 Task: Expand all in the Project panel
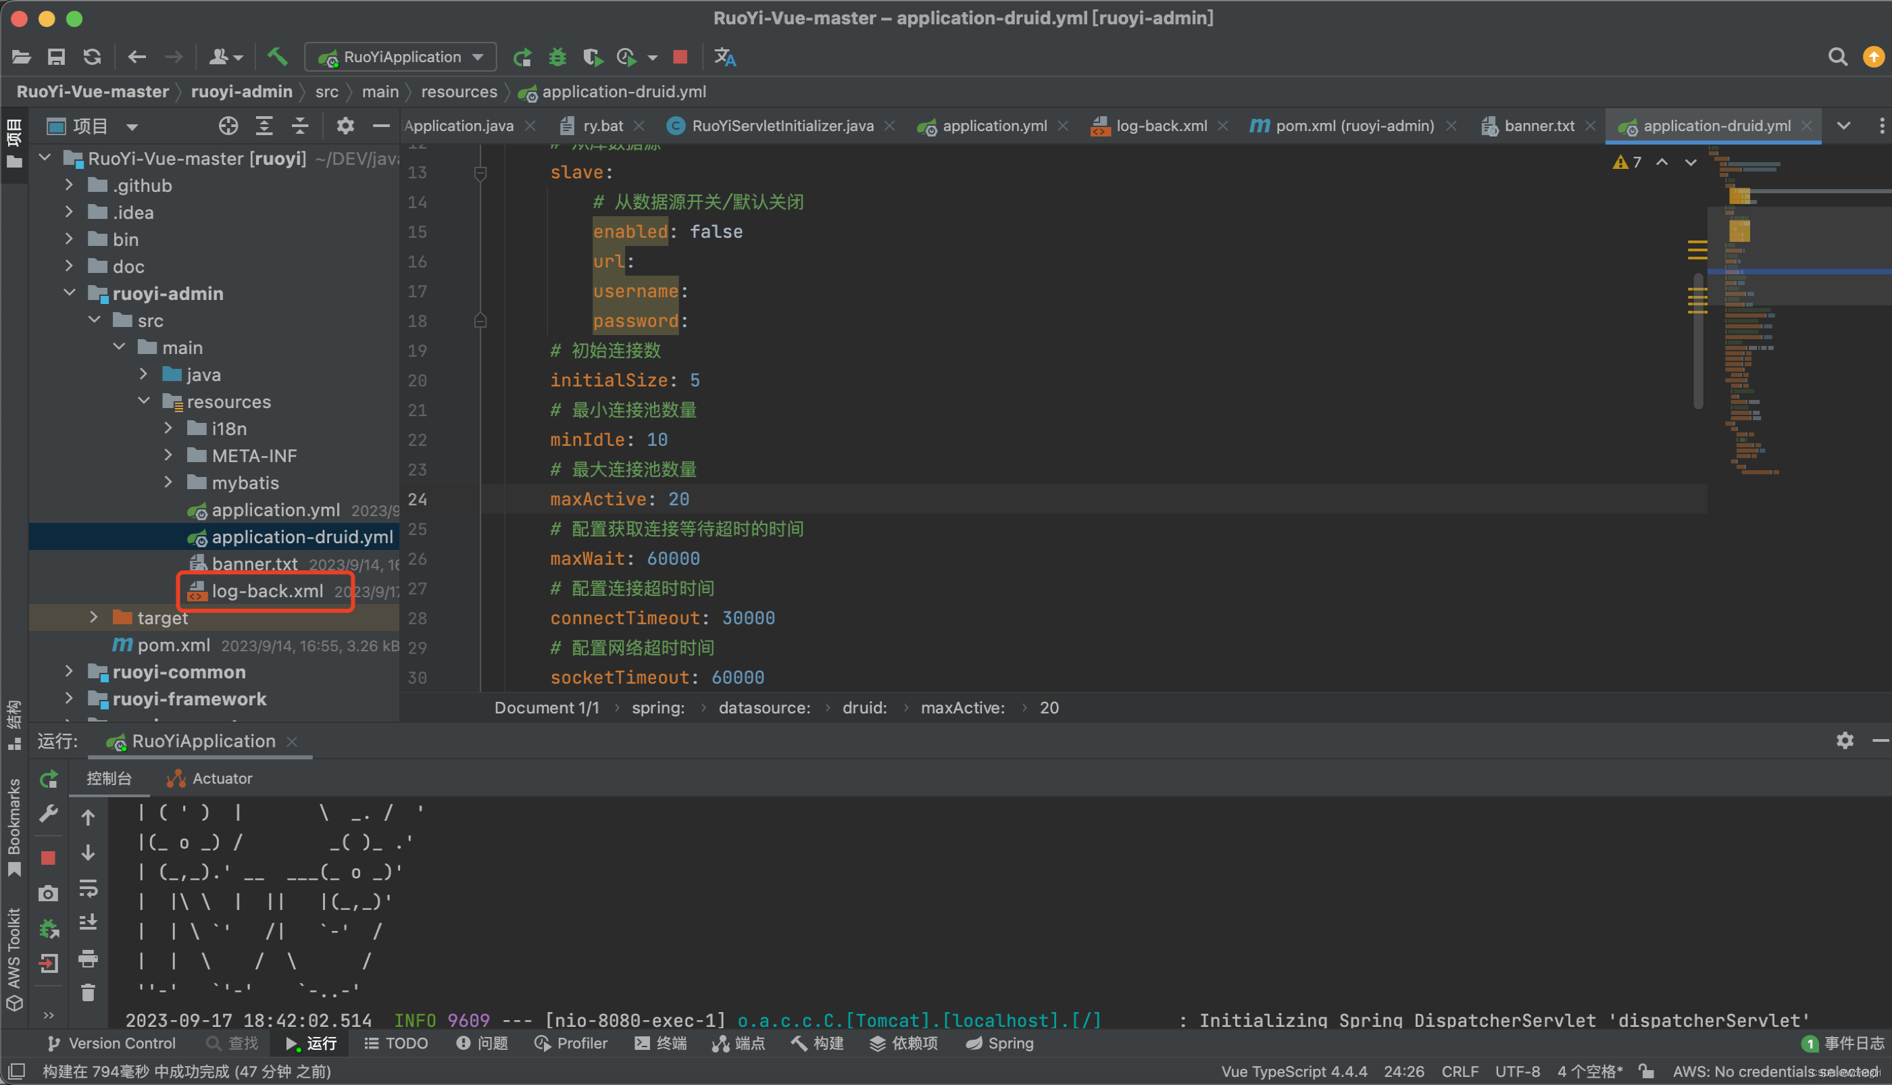(264, 126)
